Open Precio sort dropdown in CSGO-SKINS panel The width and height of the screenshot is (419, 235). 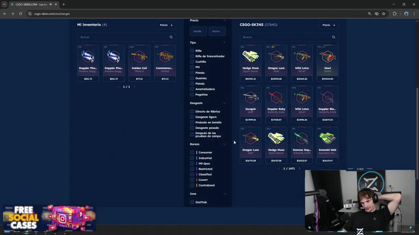[329, 25]
